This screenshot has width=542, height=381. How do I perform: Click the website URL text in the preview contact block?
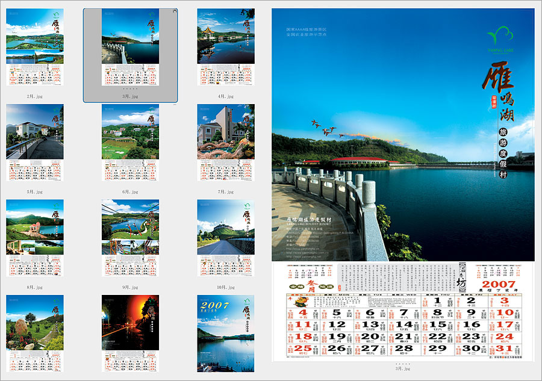point(301,252)
